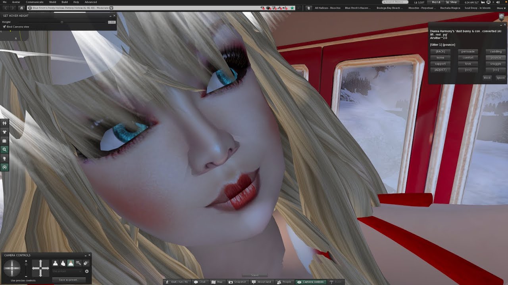The image size is (508, 285).
Task: Open the Me menu
Action: [x=5, y=2]
